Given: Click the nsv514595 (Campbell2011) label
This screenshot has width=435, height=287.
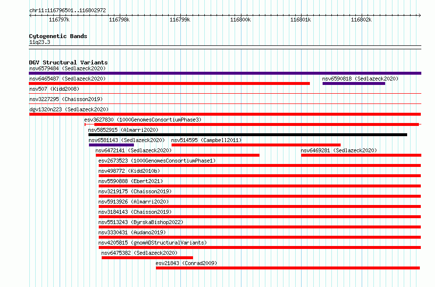Looking at the screenshot, I should click(206, 140).
